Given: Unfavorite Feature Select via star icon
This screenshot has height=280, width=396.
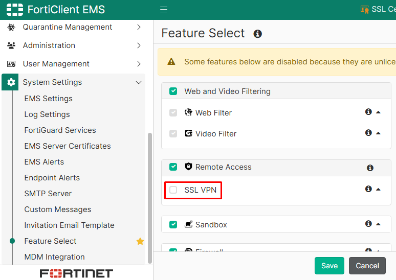Looking at the screenshot, I should click(140, 241).
